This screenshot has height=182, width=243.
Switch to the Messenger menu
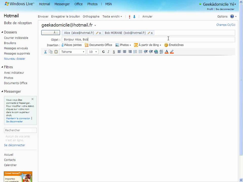pyautogui.click(x=62, y=4)
